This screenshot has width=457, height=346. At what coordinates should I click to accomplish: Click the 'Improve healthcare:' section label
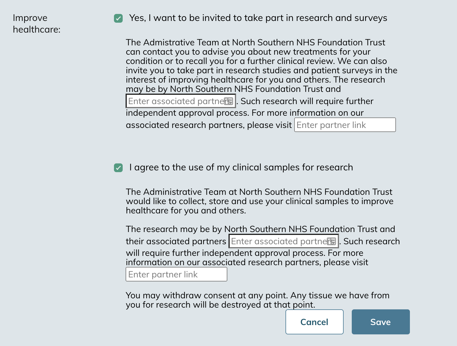pos(37,24)
